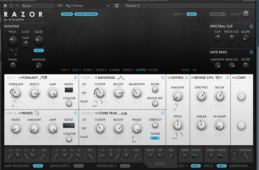Select OUTPUT display tab

pyautogui.click(x=141, y=70)
